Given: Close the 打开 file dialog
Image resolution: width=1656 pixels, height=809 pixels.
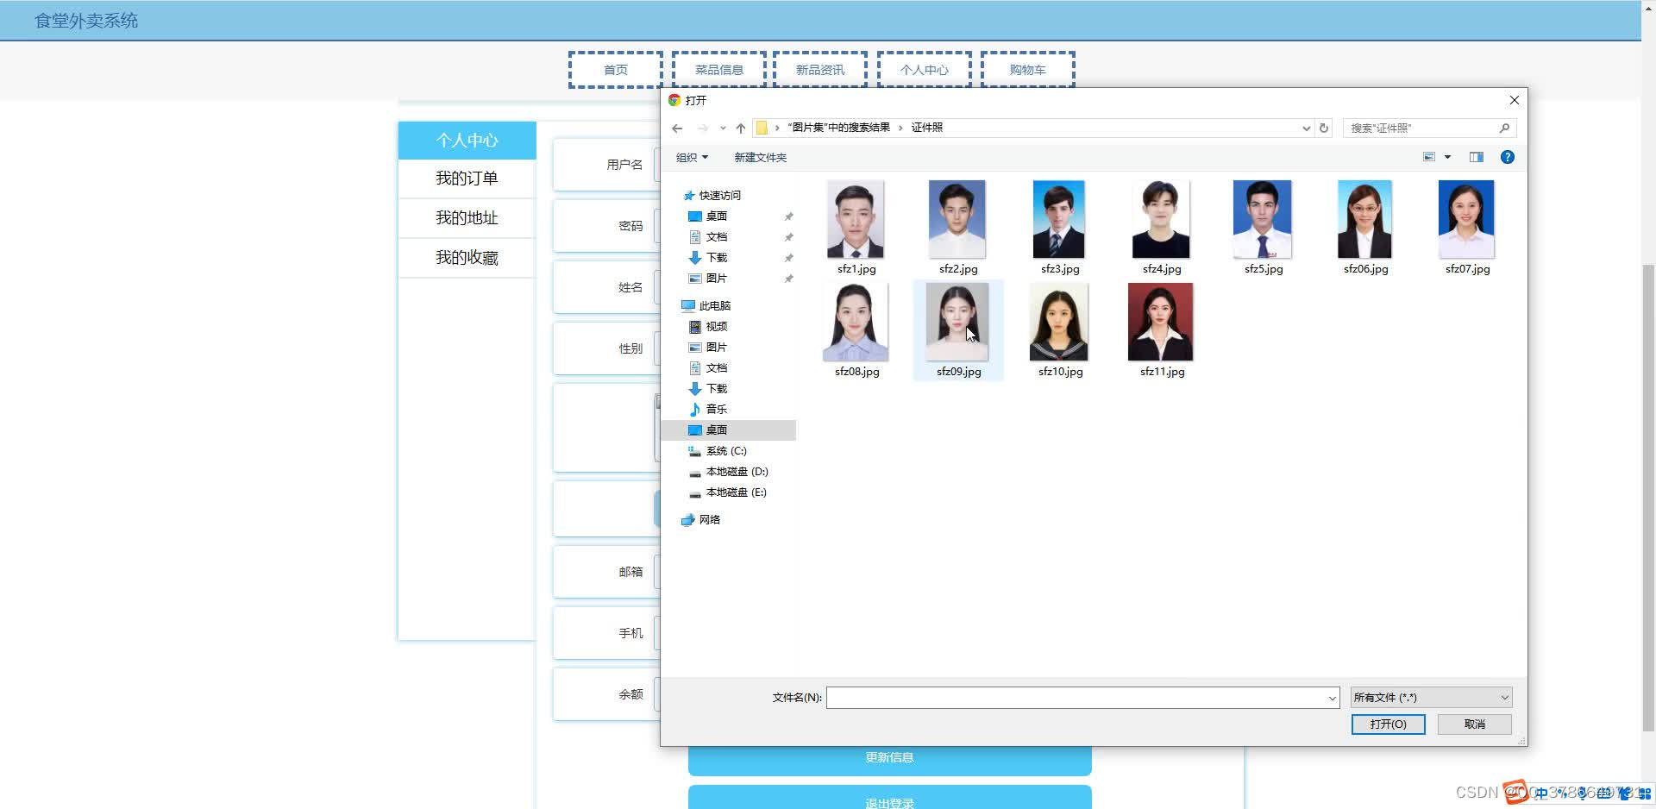Looking at the screenshot, I should [1514, 100].
